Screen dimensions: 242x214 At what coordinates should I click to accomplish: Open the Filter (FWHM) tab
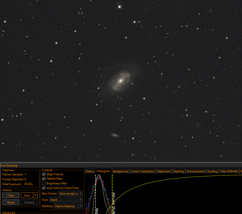229,171
